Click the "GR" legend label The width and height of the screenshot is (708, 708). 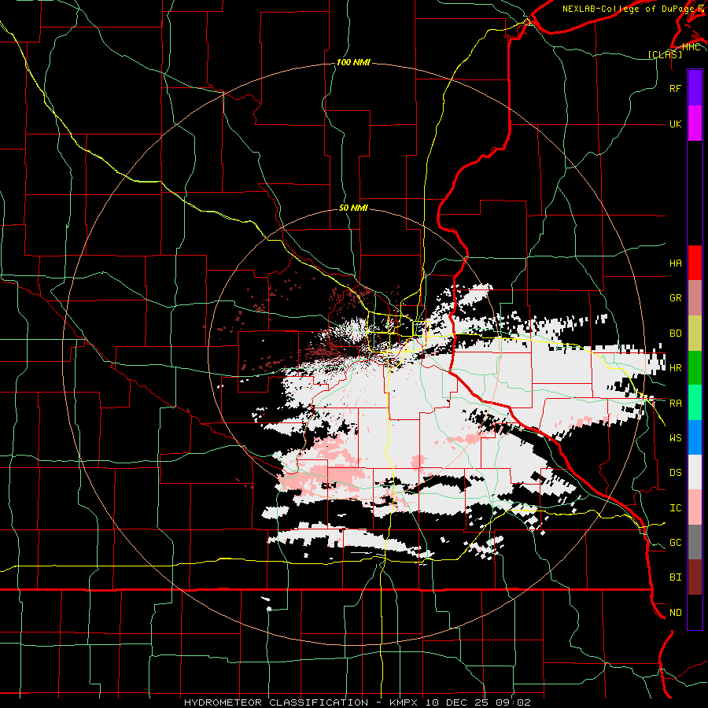675,298
